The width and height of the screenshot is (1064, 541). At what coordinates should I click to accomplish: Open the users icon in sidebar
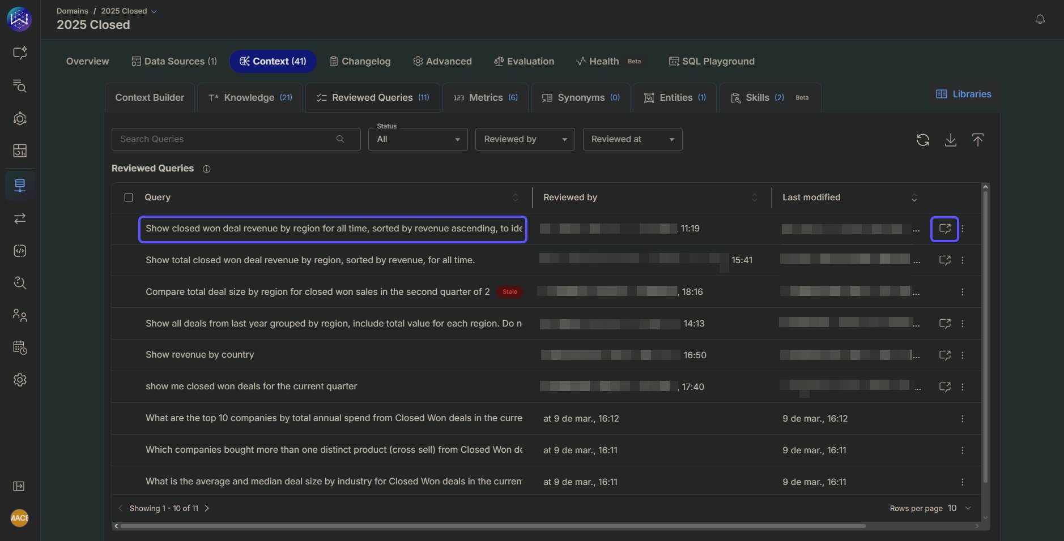click(20, 315)
